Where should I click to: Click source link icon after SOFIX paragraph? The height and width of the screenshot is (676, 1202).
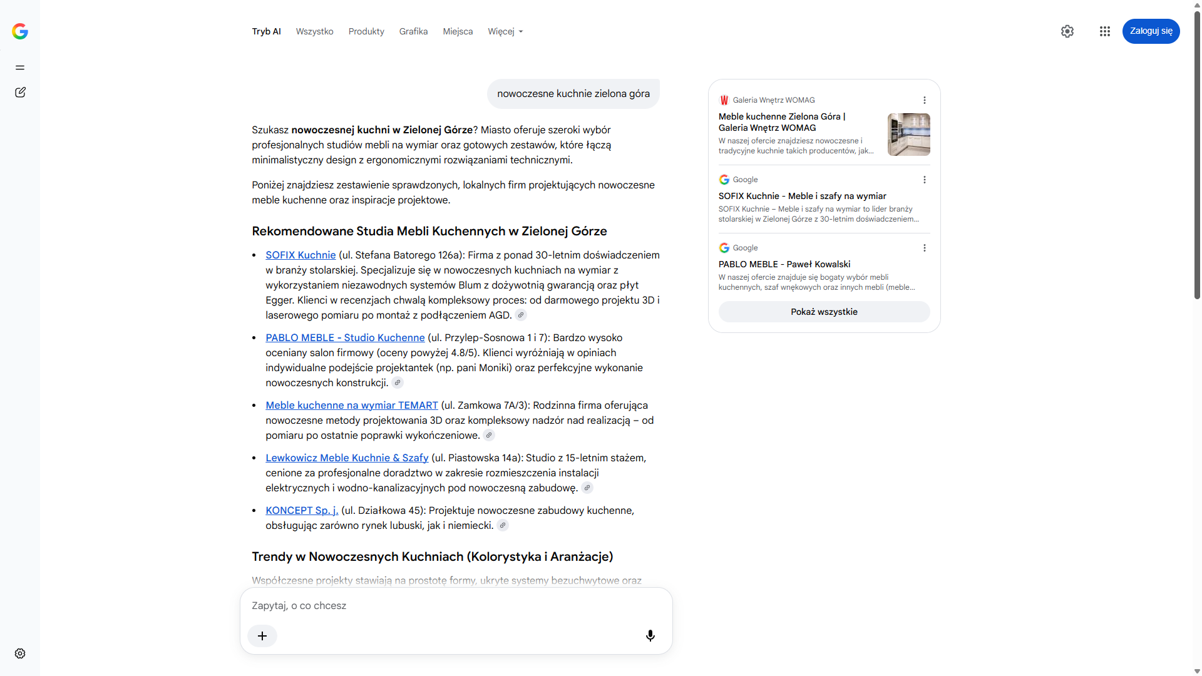521,315
